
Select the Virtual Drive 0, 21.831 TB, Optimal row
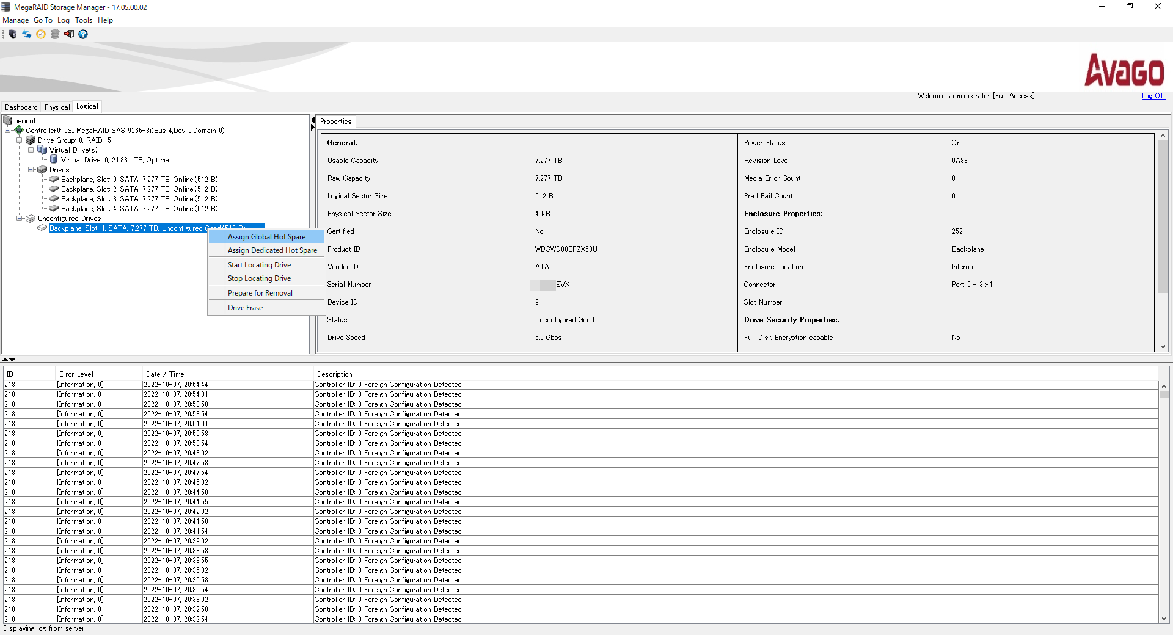tap(116, 160)
